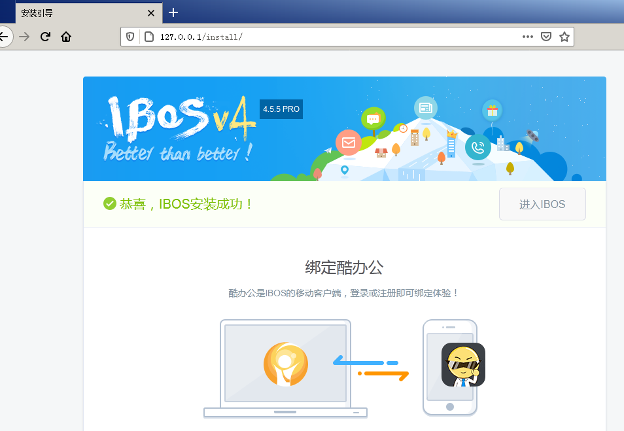Screen dimensions: 624x431
Task: Click the 进入IBOS button
Action: (542, 204)
